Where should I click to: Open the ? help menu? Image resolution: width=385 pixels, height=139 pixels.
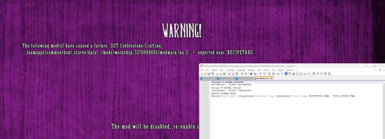tap(296, 70)
